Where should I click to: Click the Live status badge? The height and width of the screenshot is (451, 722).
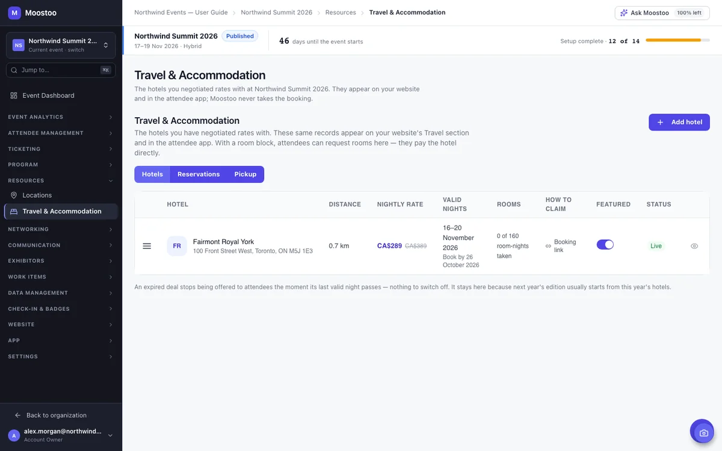656,246
